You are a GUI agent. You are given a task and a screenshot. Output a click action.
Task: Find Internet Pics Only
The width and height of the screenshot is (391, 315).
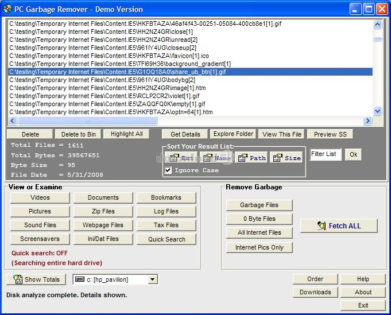[x=260, y=247]
